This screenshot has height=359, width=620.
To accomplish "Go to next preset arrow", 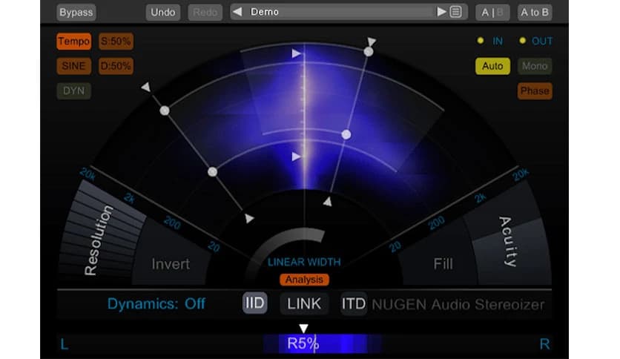I will 442,12.
